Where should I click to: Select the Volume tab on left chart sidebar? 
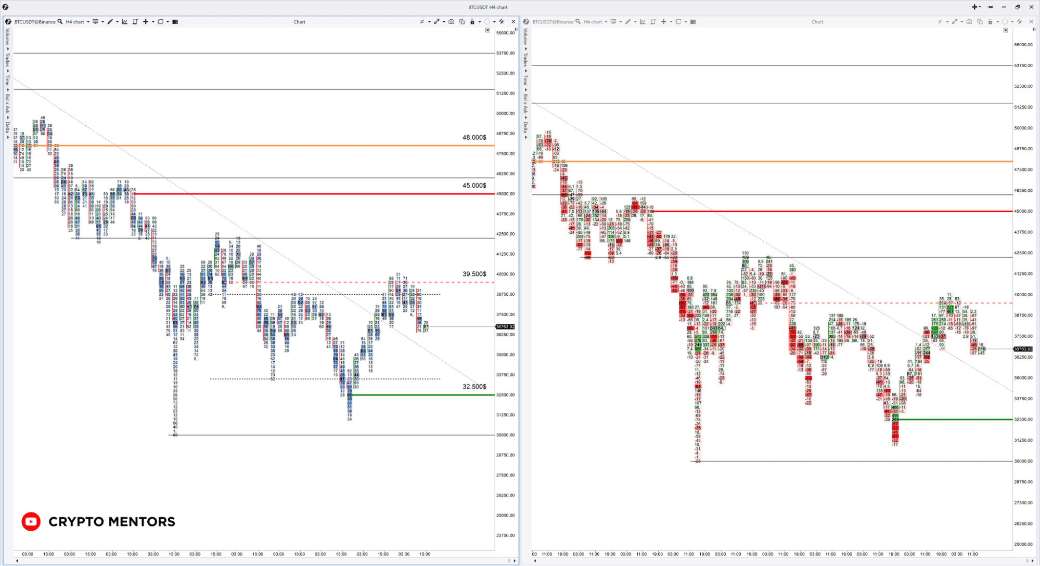[7, 37]
